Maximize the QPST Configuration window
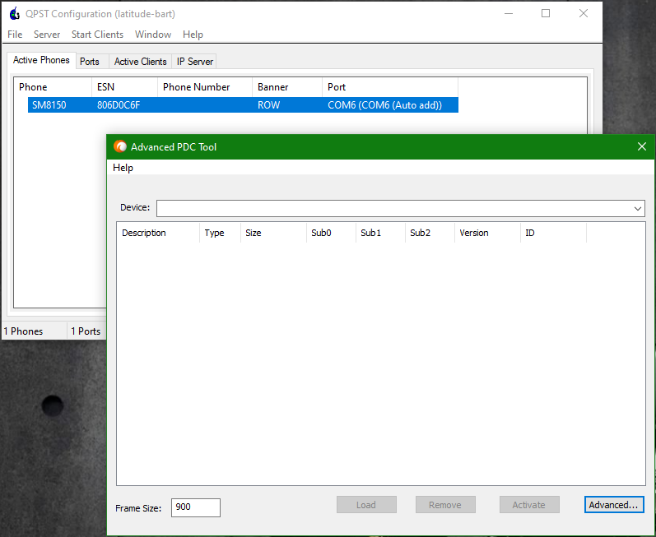 (x=546, y=13)
